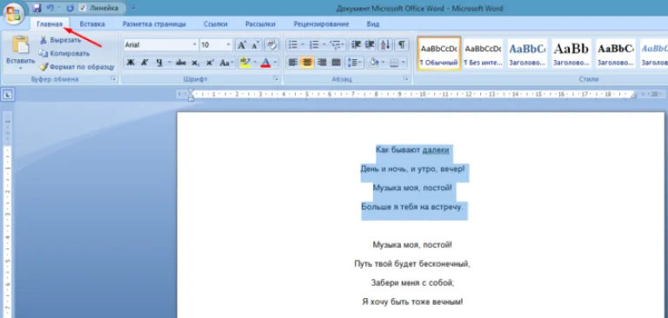
Task: Open the Разметка страницы tab
Action: pyautogui.click(x=154, y=24)
